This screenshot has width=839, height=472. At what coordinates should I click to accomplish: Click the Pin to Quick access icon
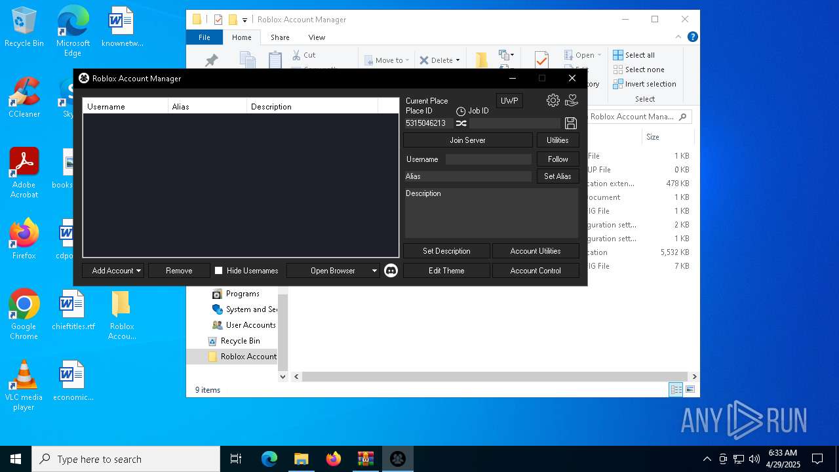click(x=211, y=60)
